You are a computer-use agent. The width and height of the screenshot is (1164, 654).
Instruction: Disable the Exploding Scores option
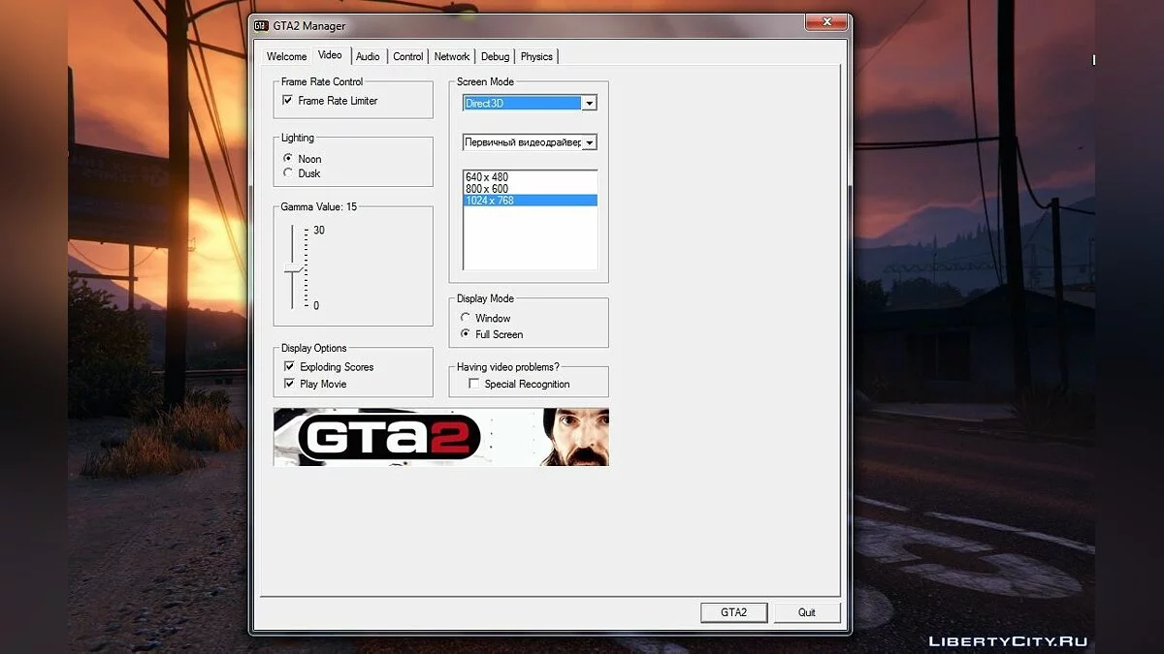[x=289, y=367]
